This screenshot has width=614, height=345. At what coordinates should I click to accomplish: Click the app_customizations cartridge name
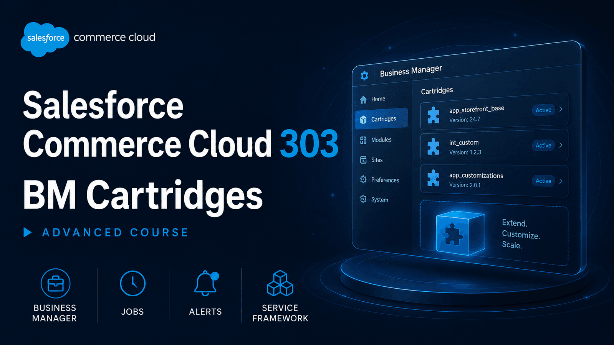[476, 176]
